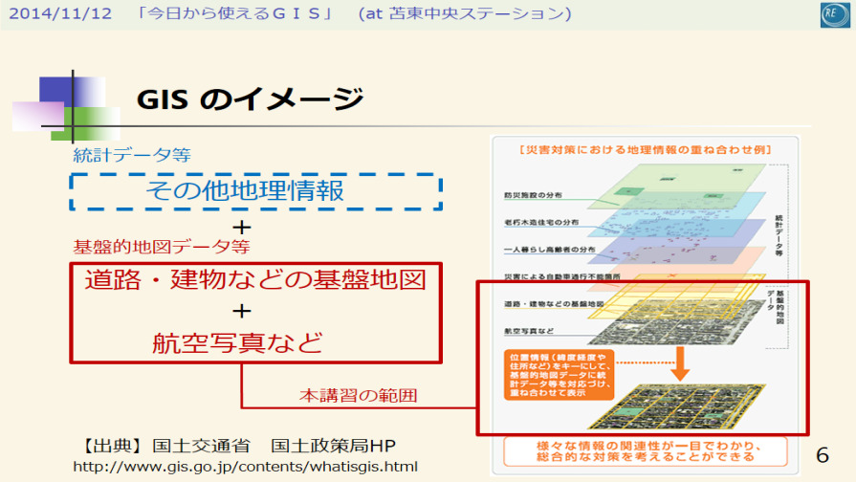Screen dimensions: 856x482
Task: Click the blue dashed その他地理情報 box
Action: point(255,190)
